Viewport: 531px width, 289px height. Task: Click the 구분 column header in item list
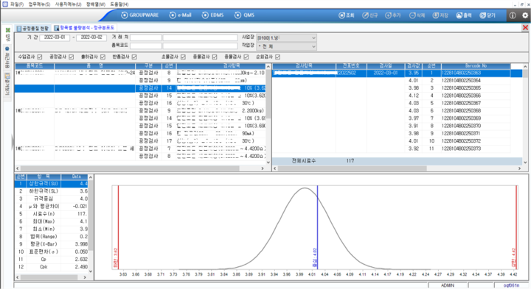[x=149, y=66]
